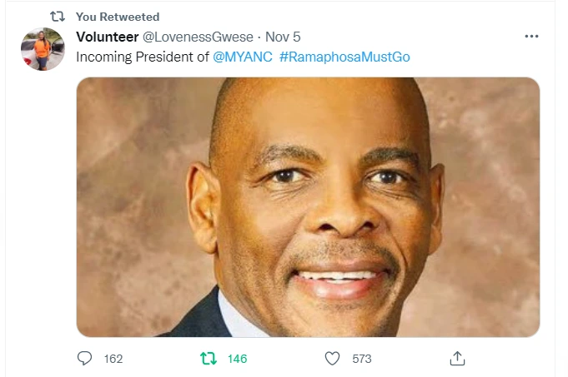The height and width of the screenshot is (377, 568).
Task: Open the @LovenessGwese handle
Action: 198,37
